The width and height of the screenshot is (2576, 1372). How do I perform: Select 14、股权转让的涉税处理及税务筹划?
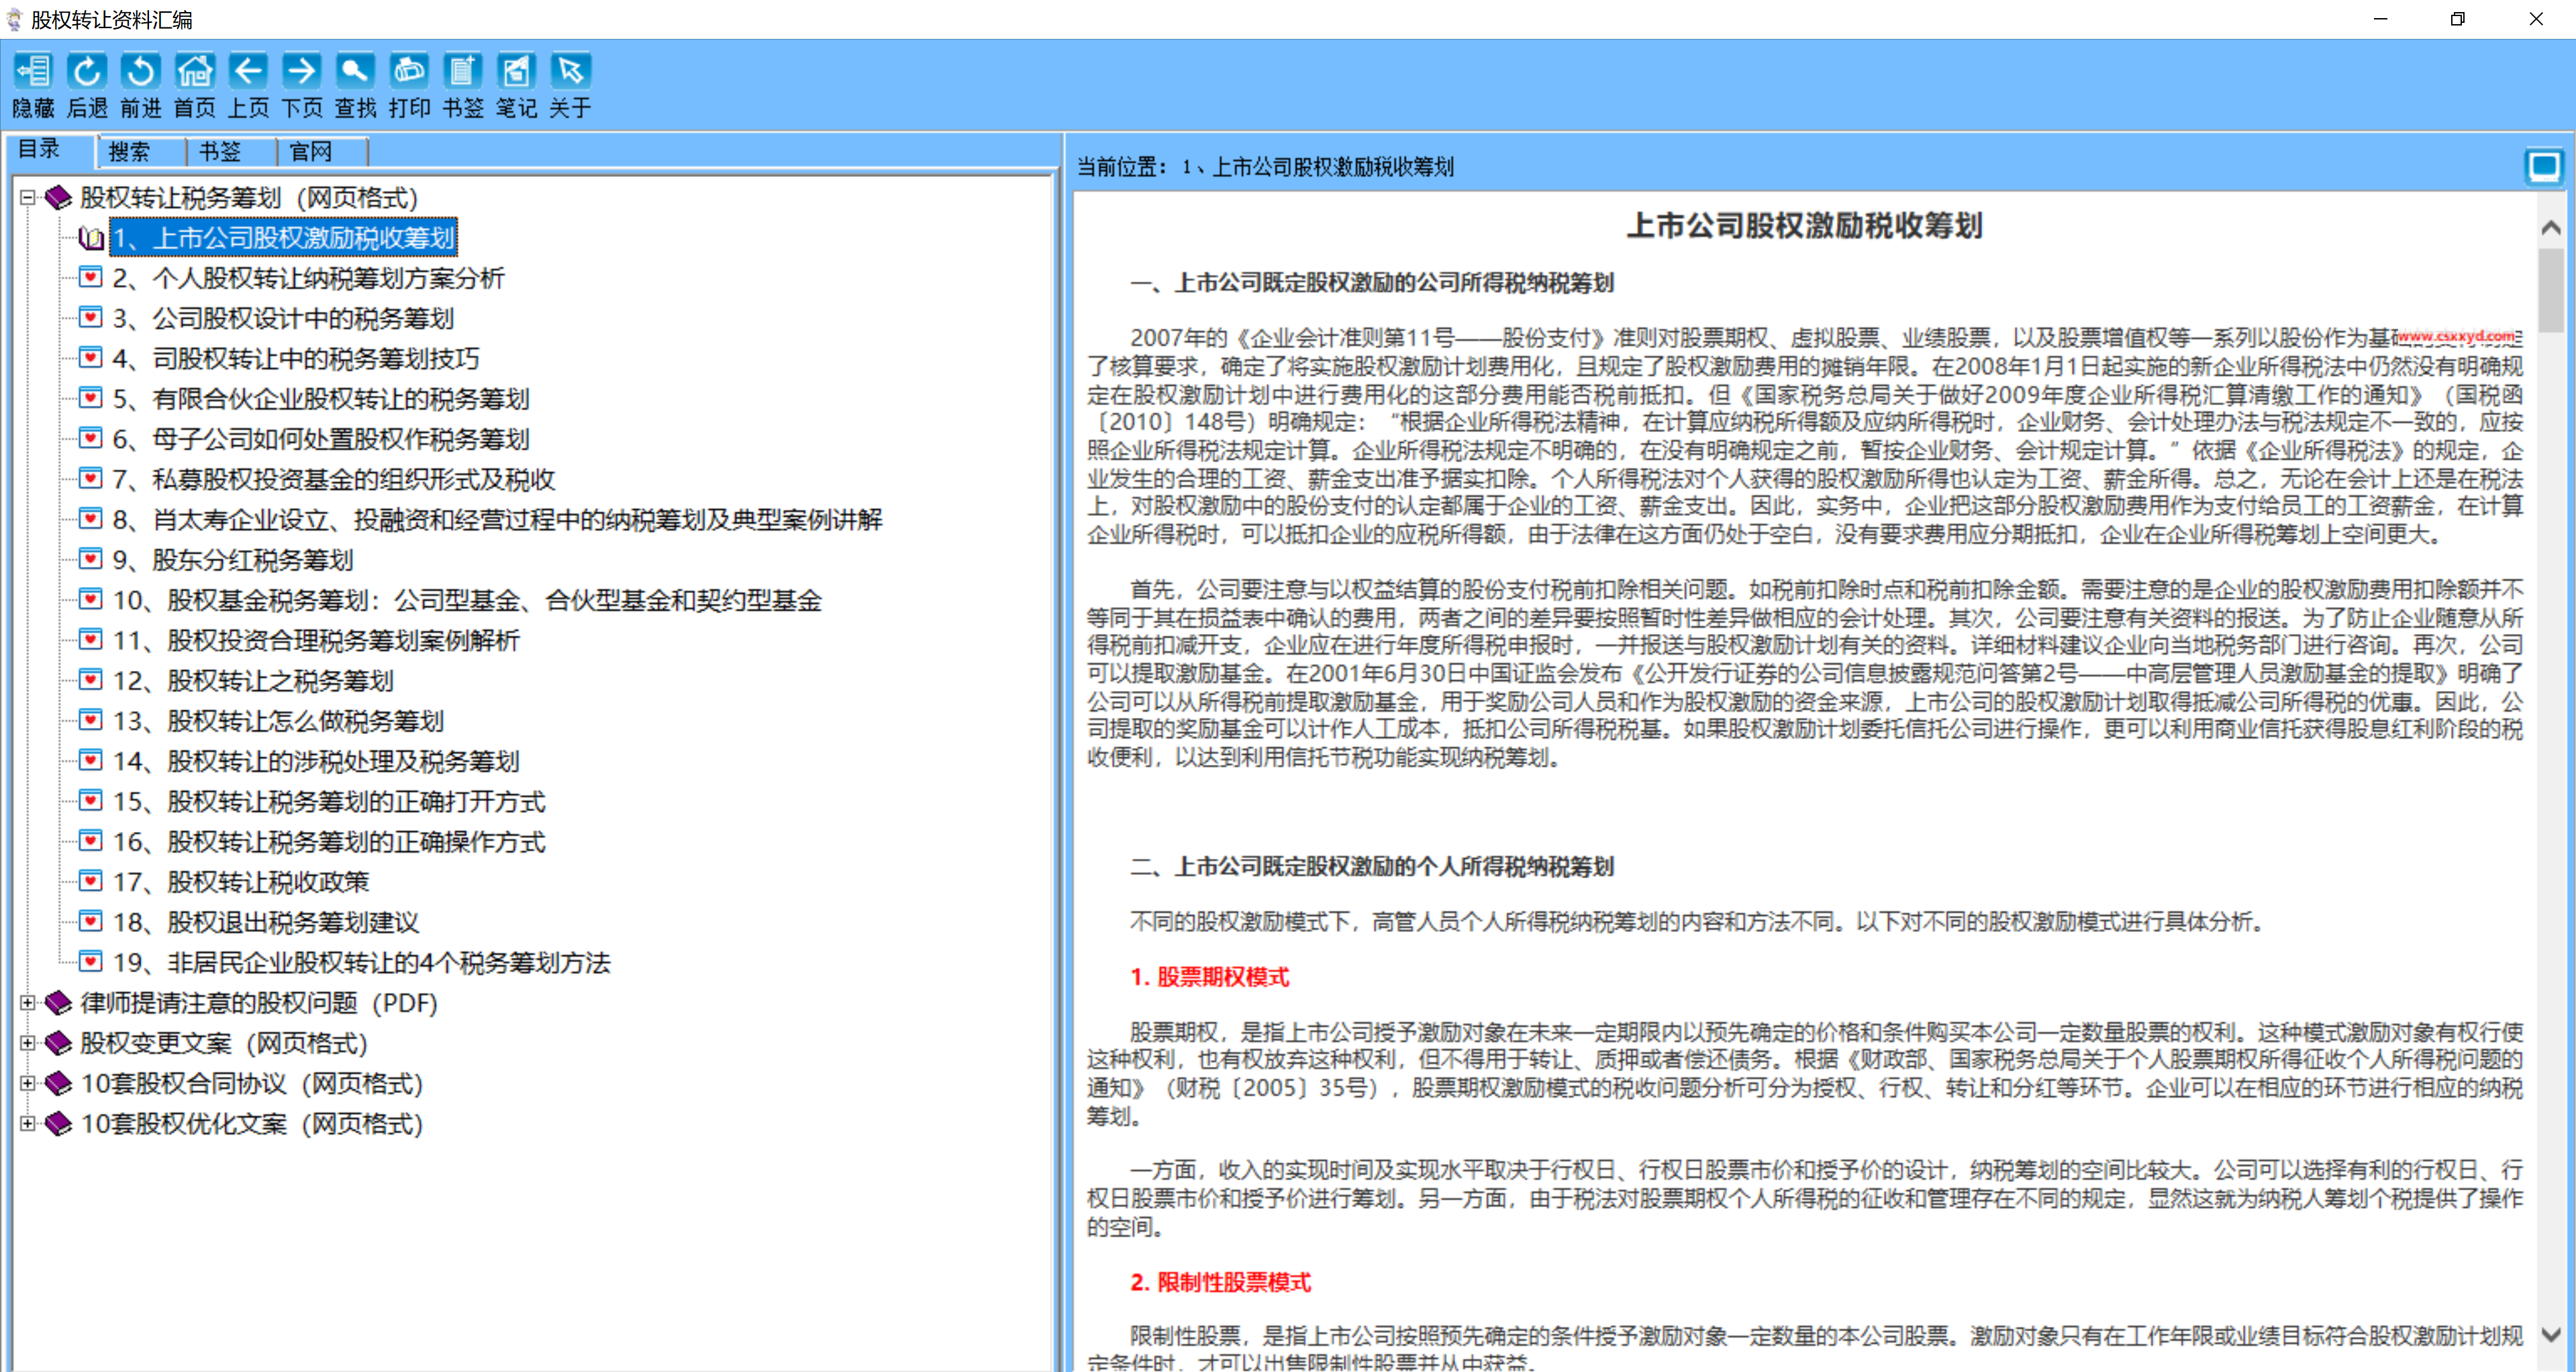click(x=316, y=760)
